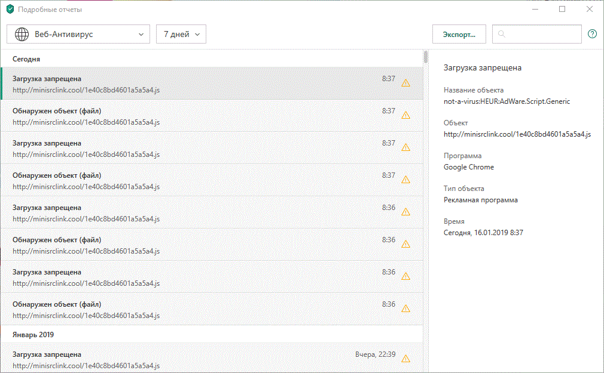
Task: Click the Сегодня group header
Action: tap(27, 59)
